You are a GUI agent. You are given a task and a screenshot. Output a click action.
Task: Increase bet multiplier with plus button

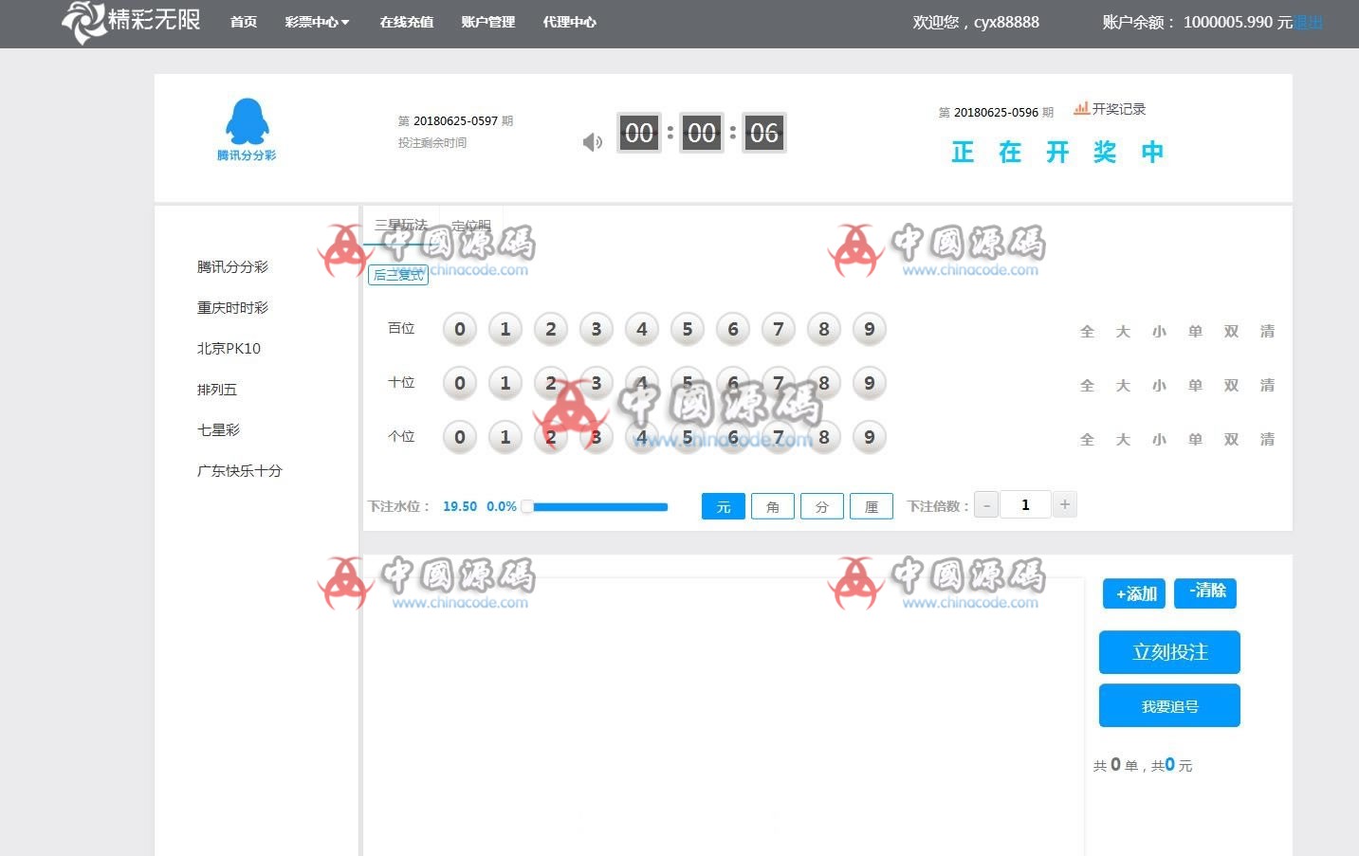coord(1065,505)
